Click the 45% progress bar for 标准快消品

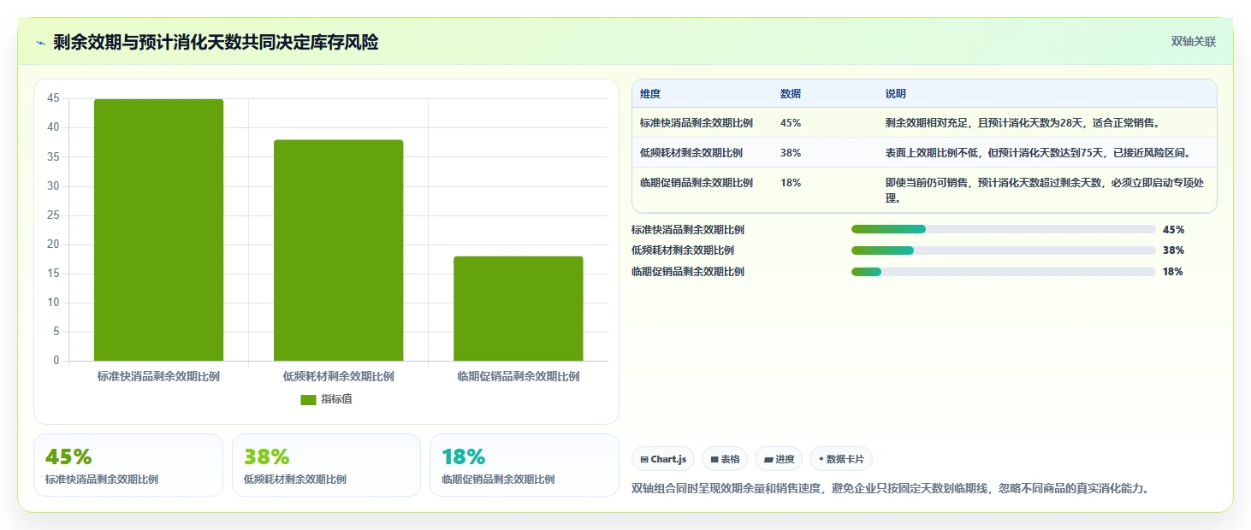[x=1004, y=229]
